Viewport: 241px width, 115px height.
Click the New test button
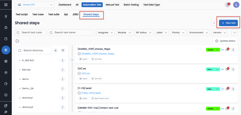coord(228,23)
